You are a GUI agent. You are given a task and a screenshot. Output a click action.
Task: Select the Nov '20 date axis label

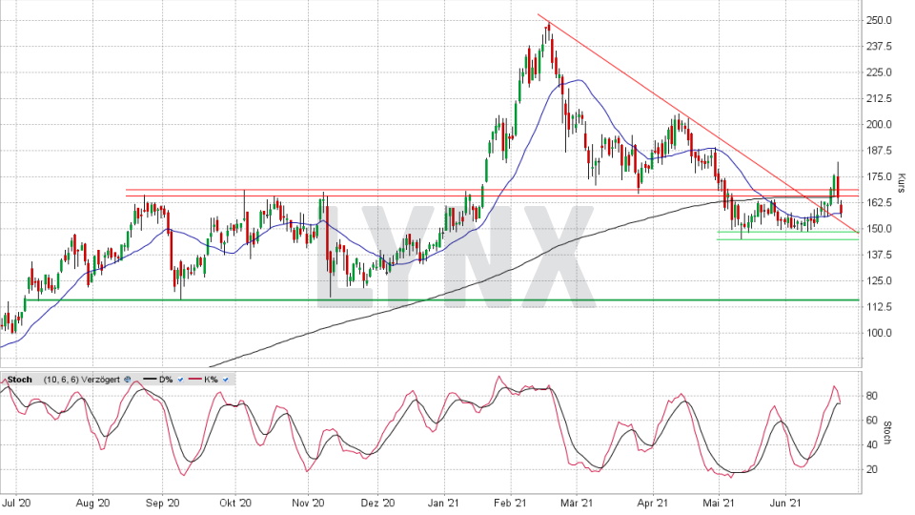[x=307, y=501]
